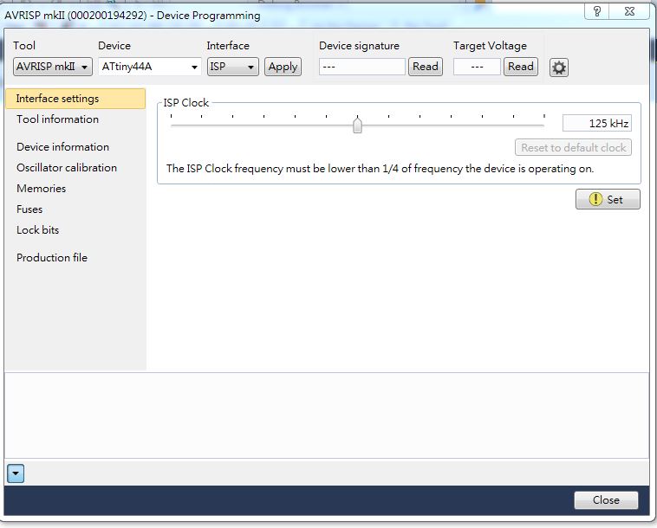Click the Target Voltage value field
Viewport: 657px width, 528px height.
(477, 67)
